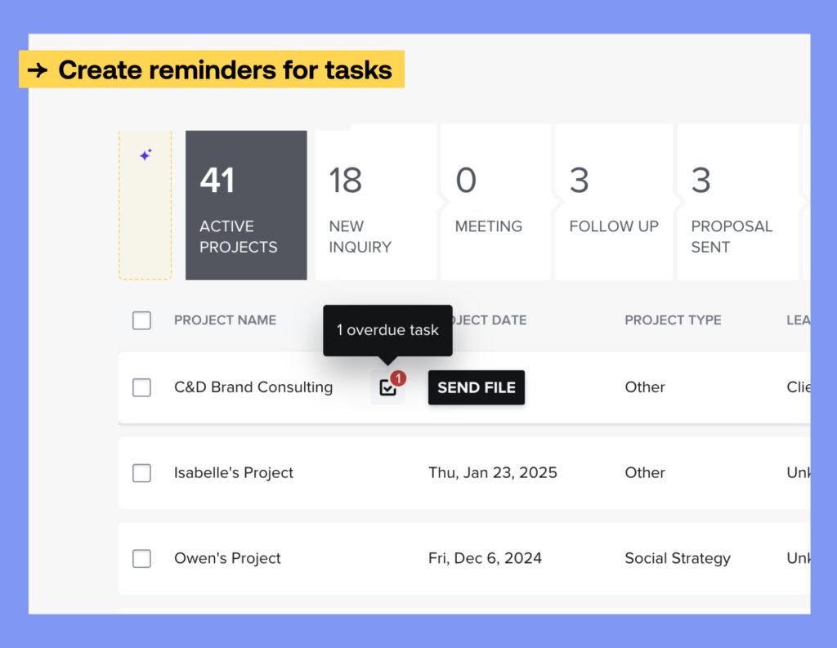Image resolution: width=837 pixels, height=648 pixels.
Task: View the Proposal Sent stage
Action: [736, 206]
